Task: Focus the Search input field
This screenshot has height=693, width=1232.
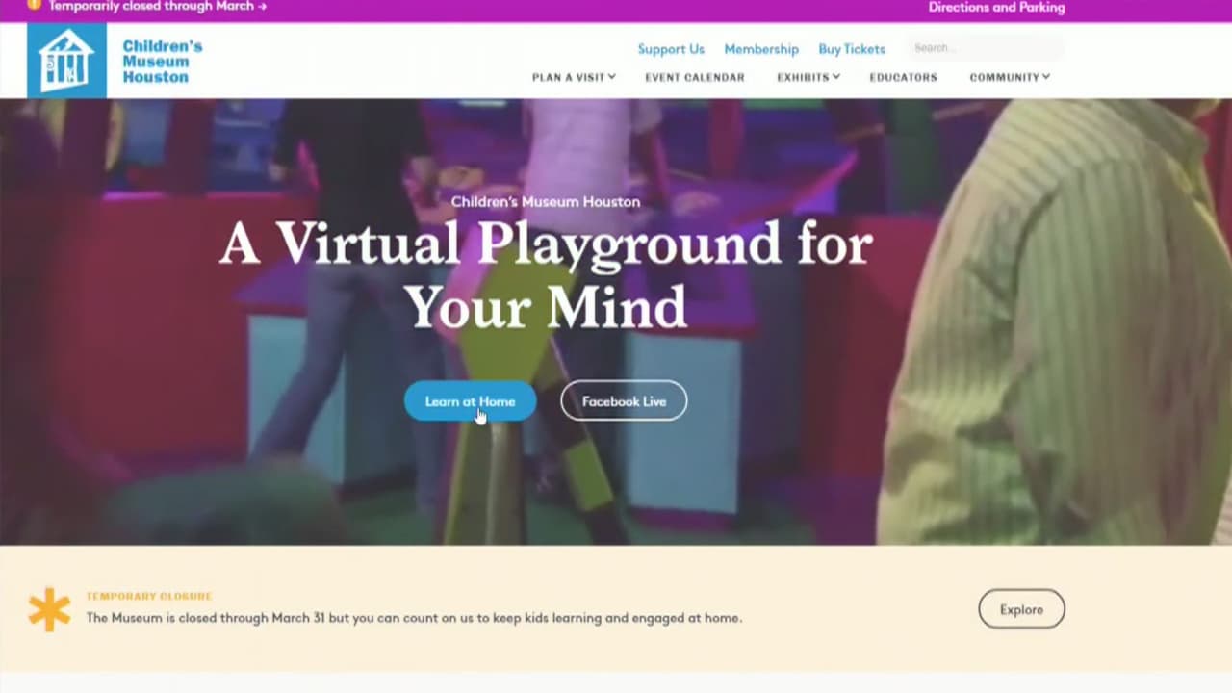Action: coord(985,48)
